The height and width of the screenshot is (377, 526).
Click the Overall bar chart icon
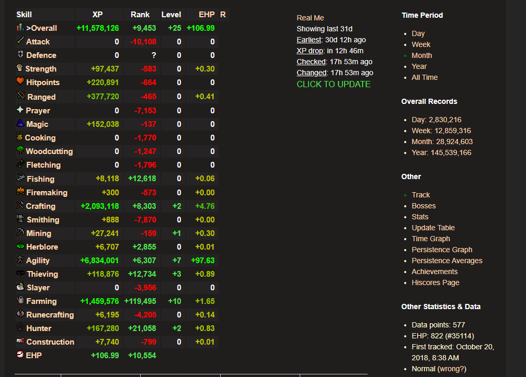[x=20, y=28]
